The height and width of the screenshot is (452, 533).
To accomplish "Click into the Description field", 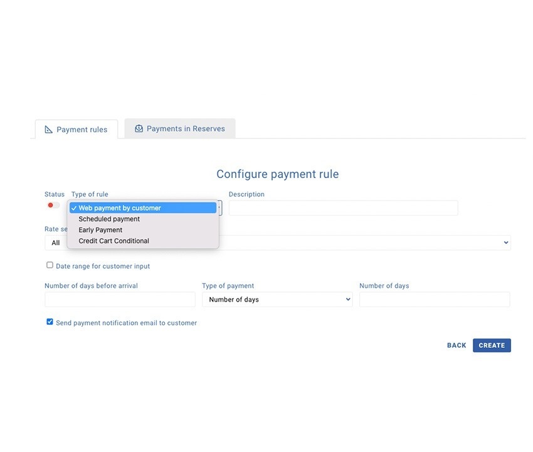I will click(343, 208).
